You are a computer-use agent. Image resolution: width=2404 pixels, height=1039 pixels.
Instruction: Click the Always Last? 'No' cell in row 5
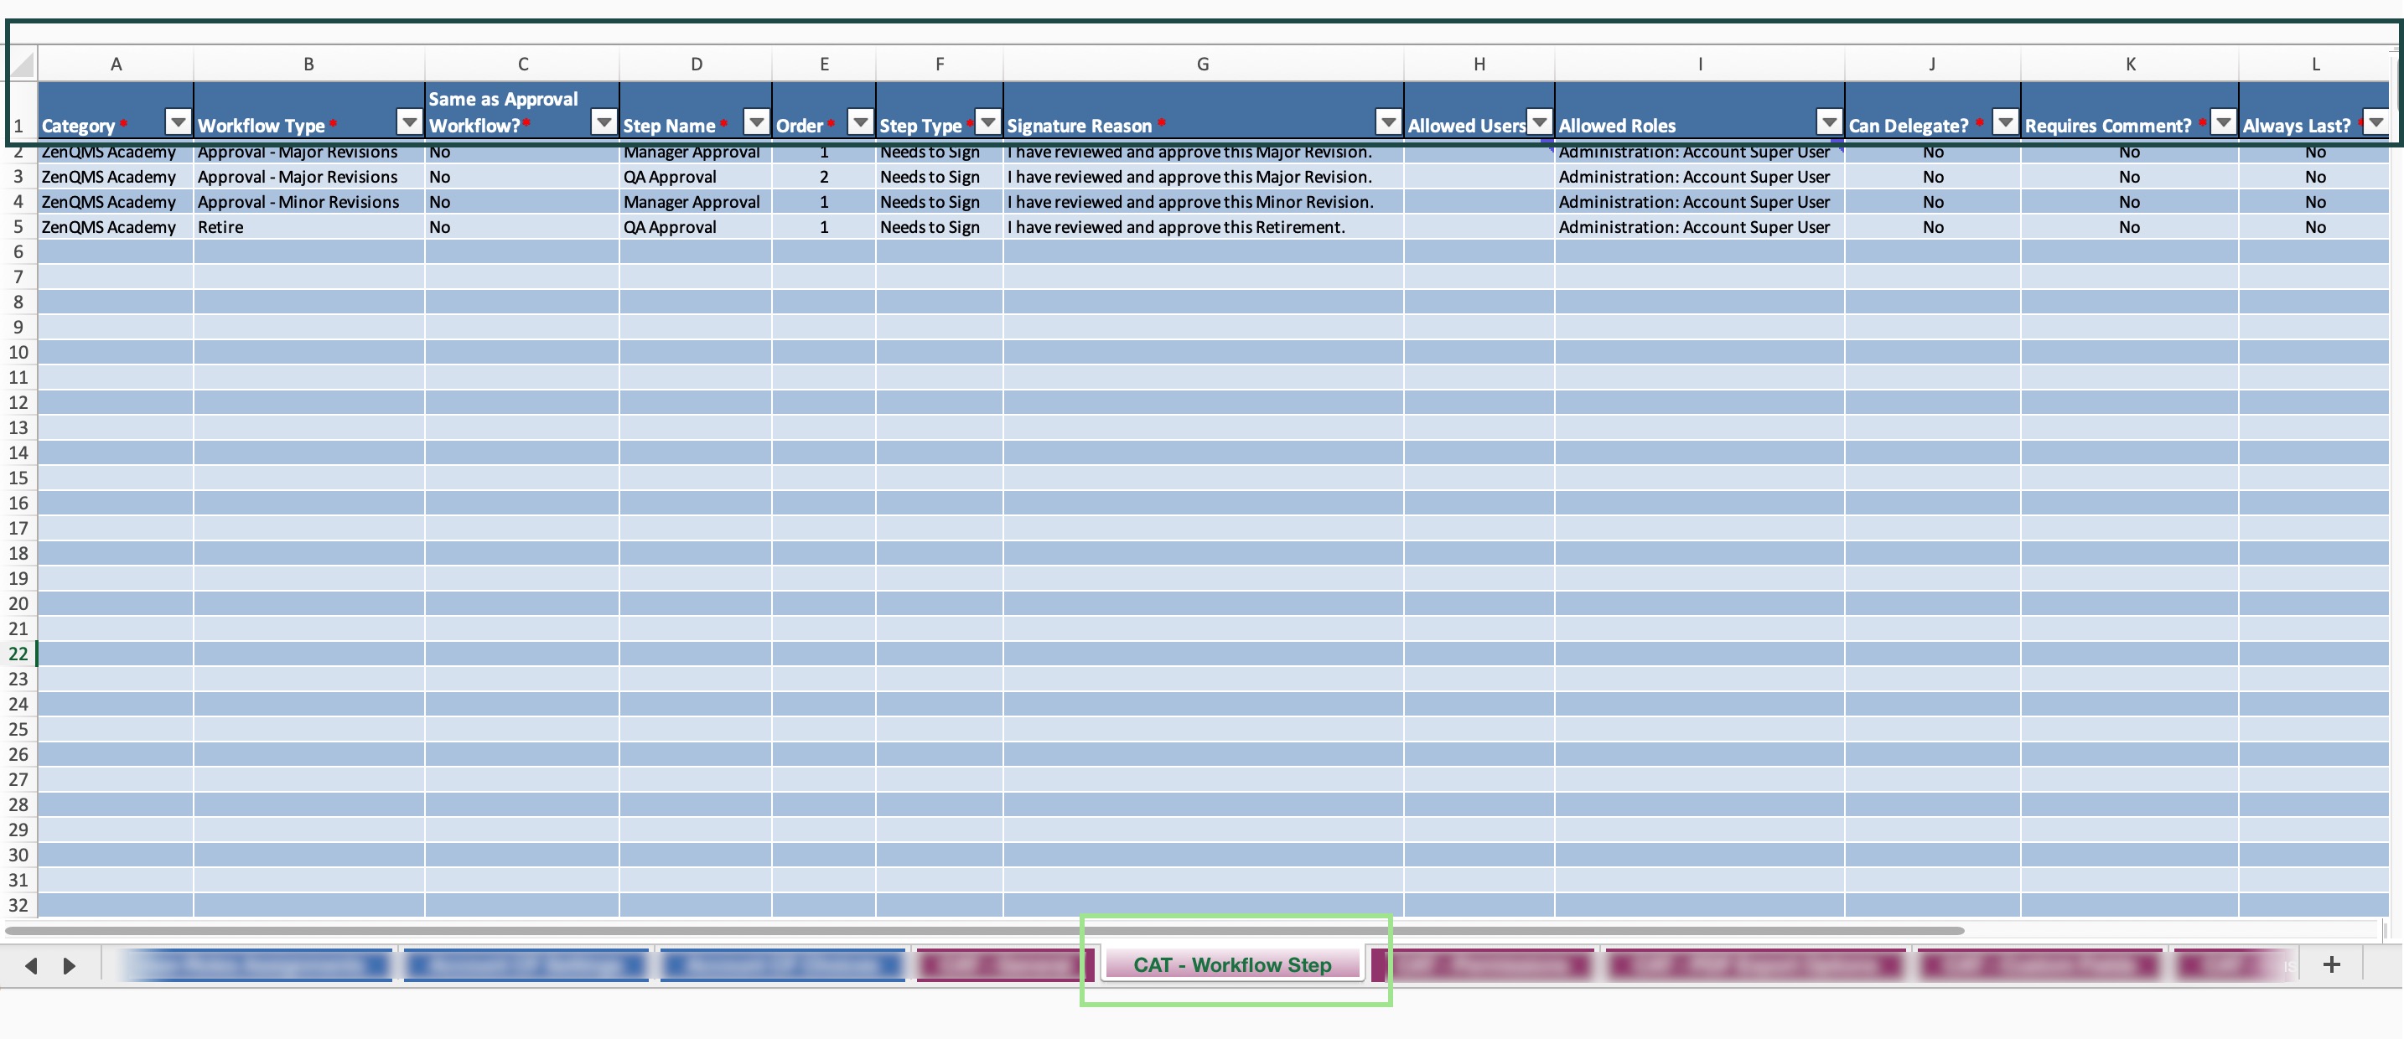pos(2314,228)
